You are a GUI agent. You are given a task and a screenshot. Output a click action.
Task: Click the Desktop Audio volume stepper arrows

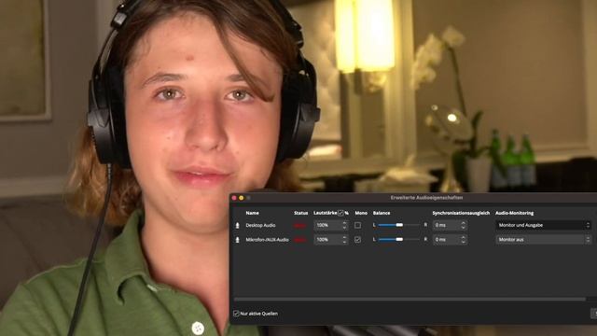pos(344,226)
